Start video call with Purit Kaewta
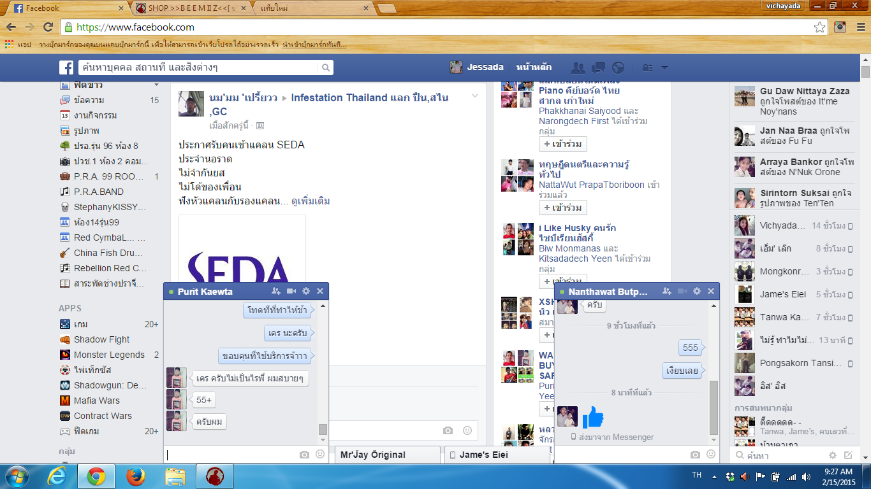 [291, 292]
